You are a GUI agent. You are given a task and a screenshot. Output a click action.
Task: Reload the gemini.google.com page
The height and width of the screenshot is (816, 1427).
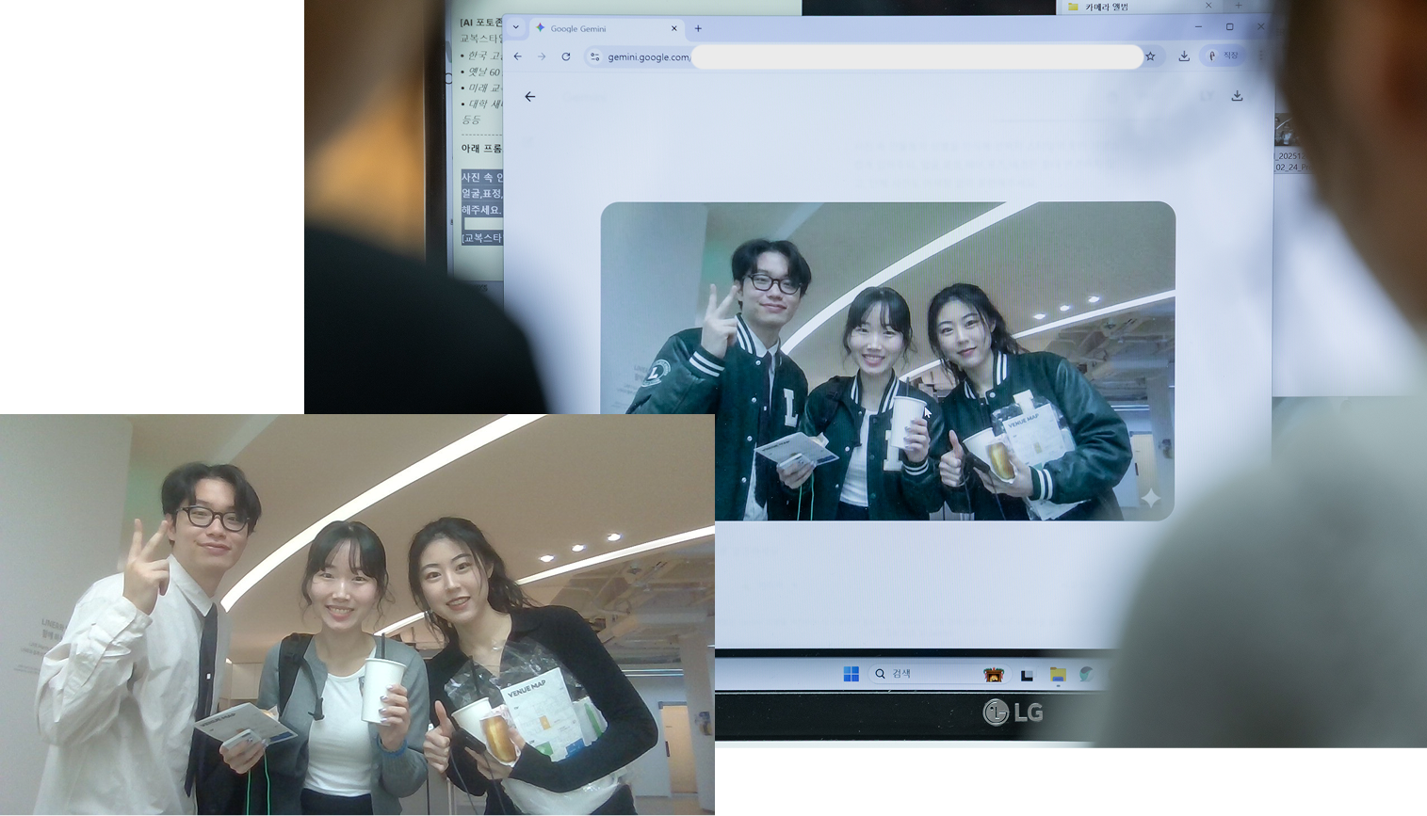(566, 56)
